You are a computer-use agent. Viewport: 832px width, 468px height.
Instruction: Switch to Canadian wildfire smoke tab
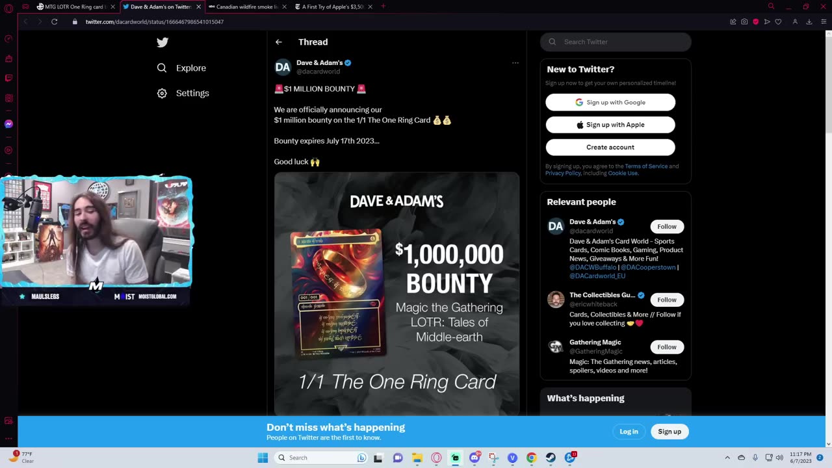click(247, 6)
